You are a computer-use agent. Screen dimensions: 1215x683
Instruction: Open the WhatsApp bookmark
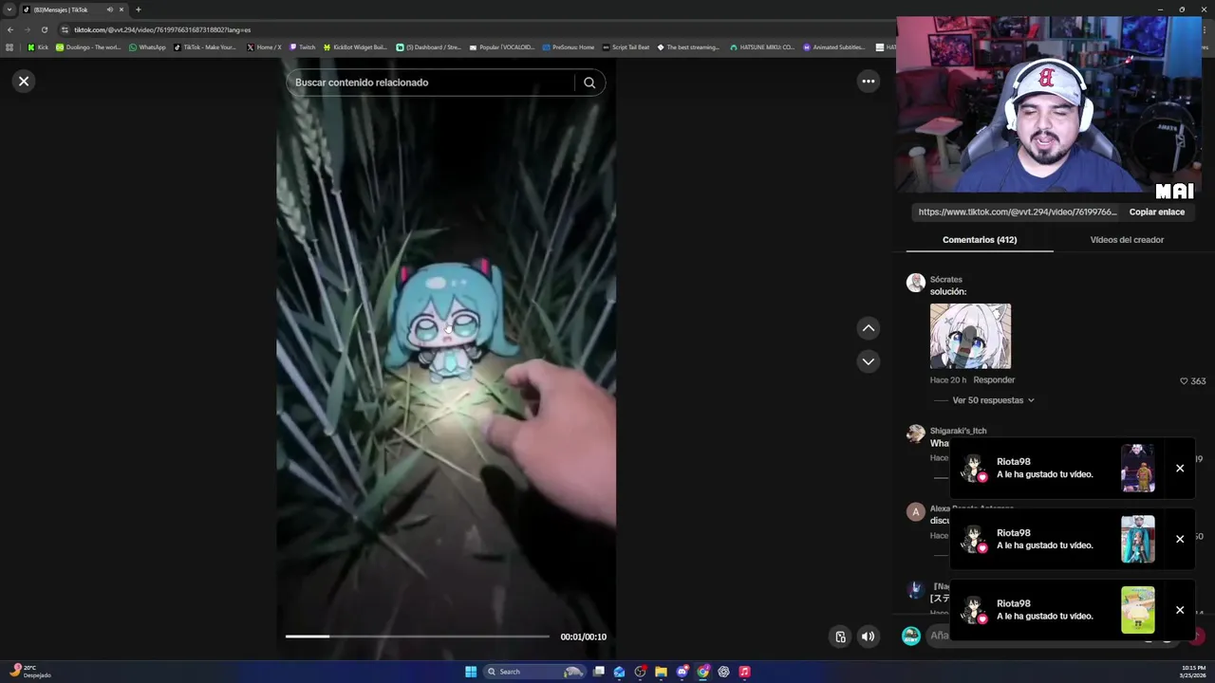pyautogui.click(x=147, y=47)
